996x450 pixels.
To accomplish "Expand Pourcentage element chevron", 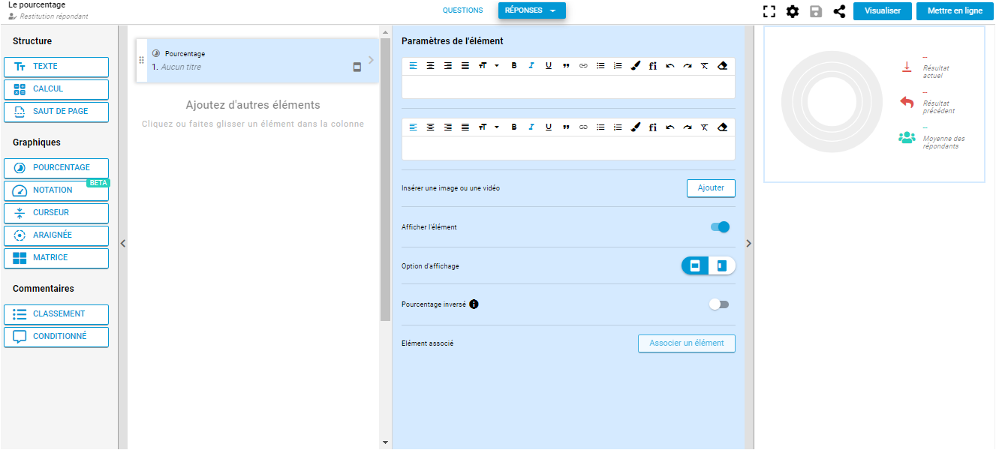I will click(371, 60).
